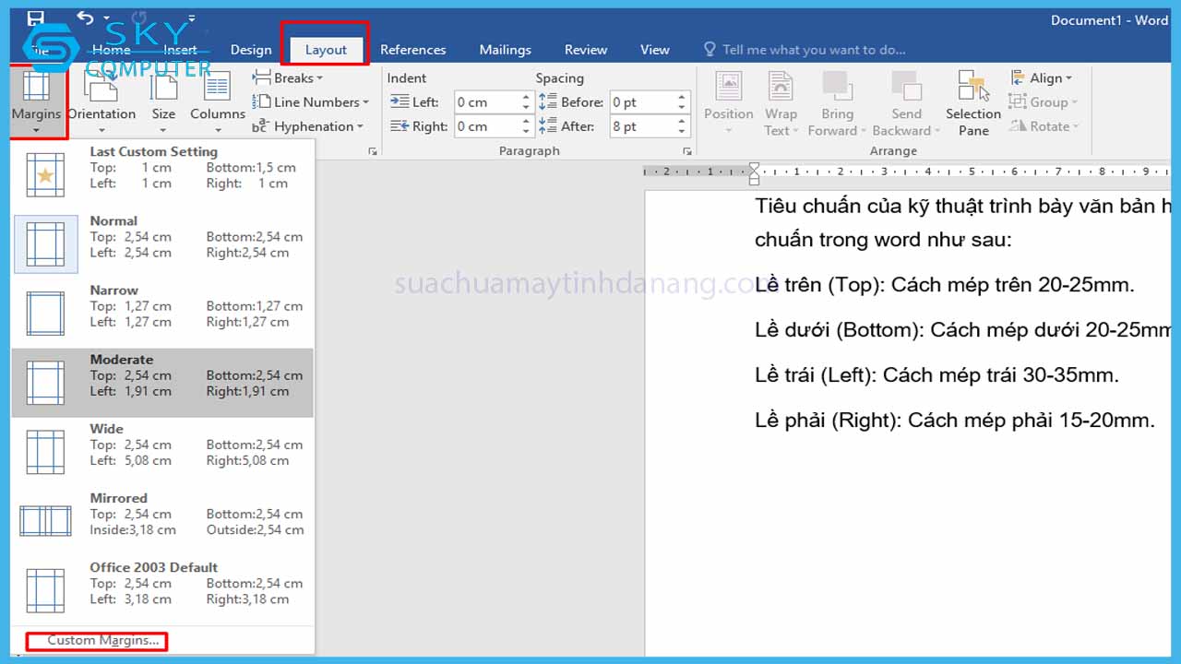Select the Wide margin preset
The height and width of the screenshot is (664, 1181).
pos(162,451)
